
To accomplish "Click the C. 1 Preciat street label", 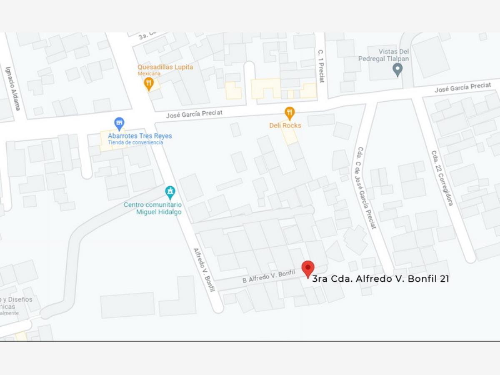I will [321, 66].
